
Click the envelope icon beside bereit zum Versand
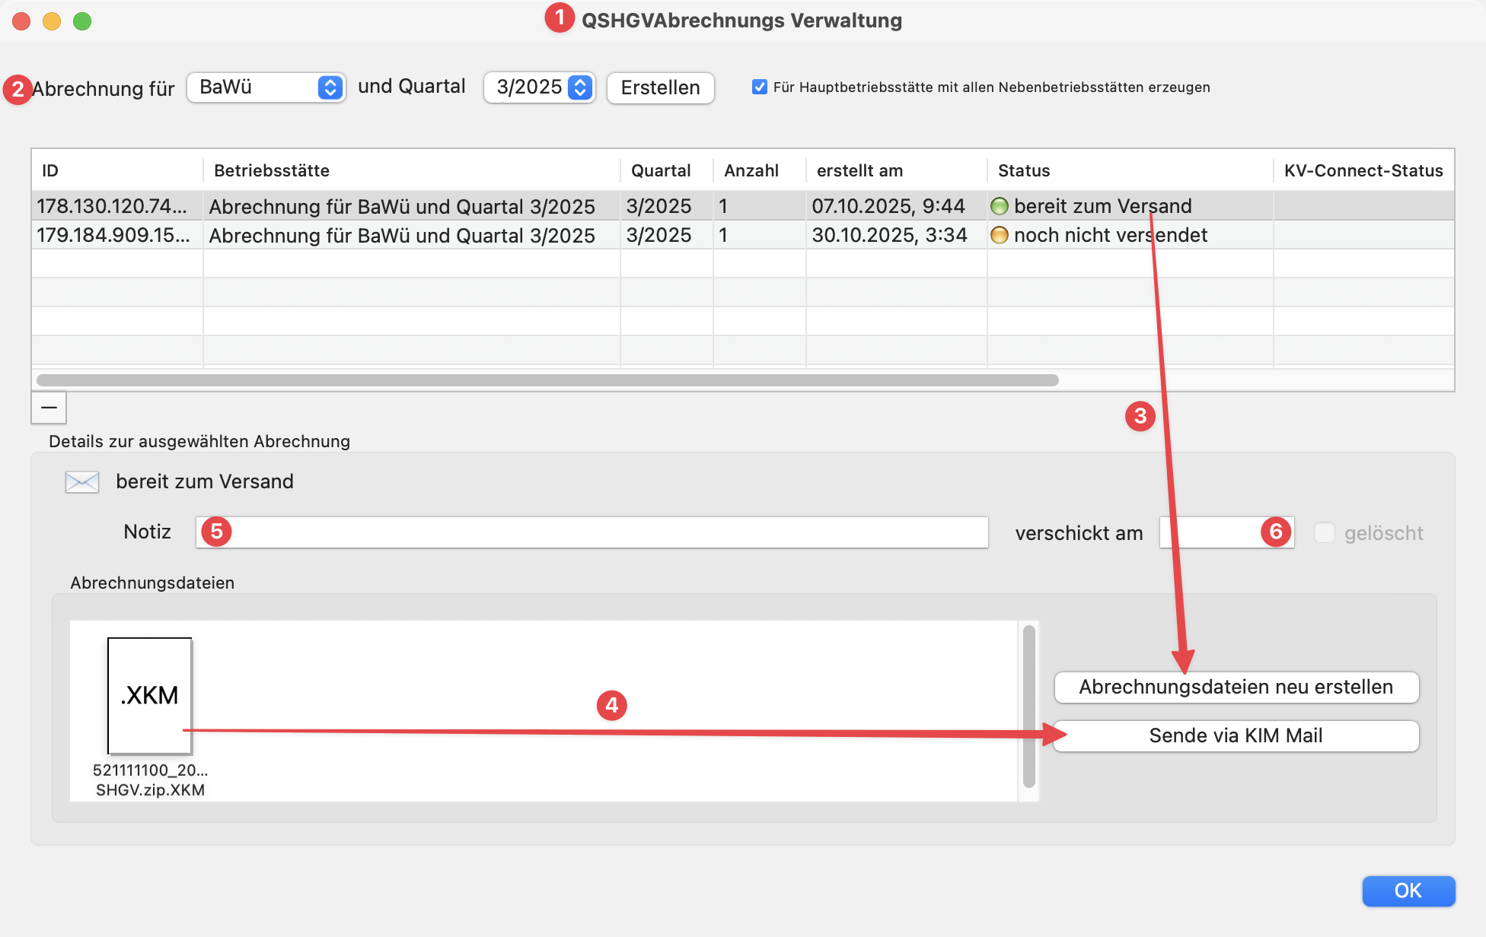pyautogui.click(x=81, y=482)
